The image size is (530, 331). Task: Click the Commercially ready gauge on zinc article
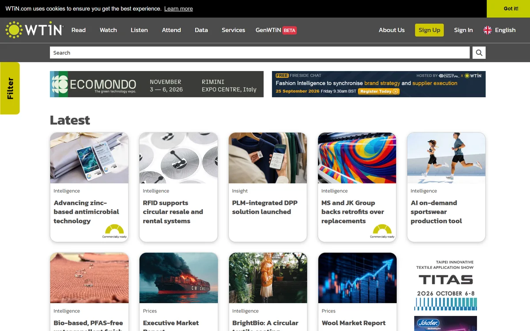pyautogui.click(x=114, y=232)
